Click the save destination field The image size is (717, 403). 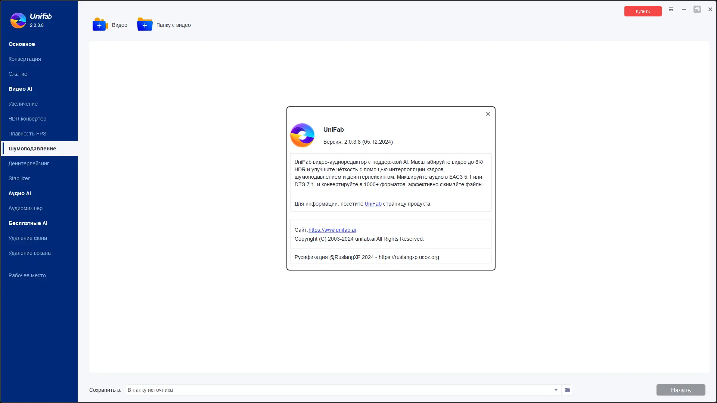[336, 390]
